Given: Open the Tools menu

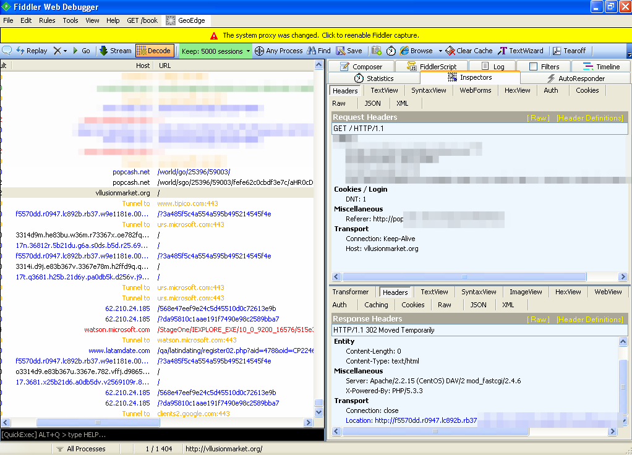Looking at the screenshot, I should 70,20.
